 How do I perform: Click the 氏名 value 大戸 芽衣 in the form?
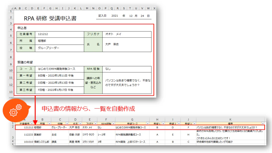click(112, 44)
